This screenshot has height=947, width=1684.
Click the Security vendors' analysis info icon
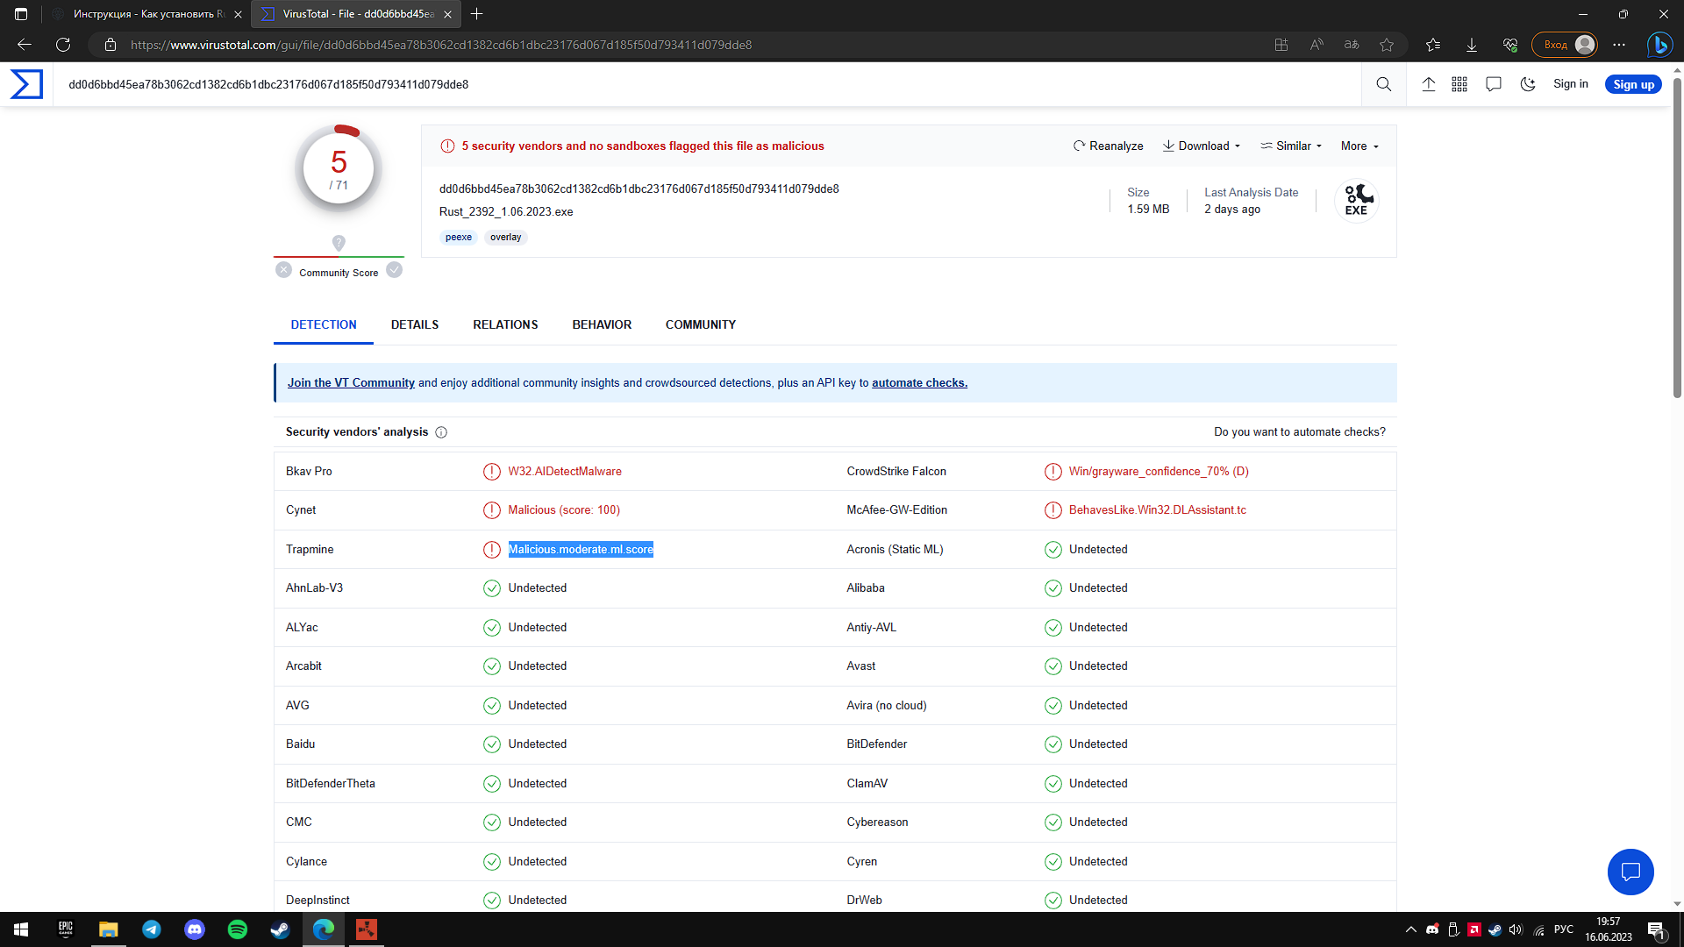click(x=441, y=432)
